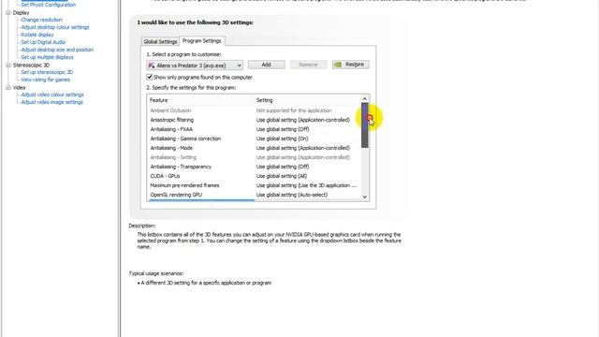Open Adjust video colour settings

(52, 95)
